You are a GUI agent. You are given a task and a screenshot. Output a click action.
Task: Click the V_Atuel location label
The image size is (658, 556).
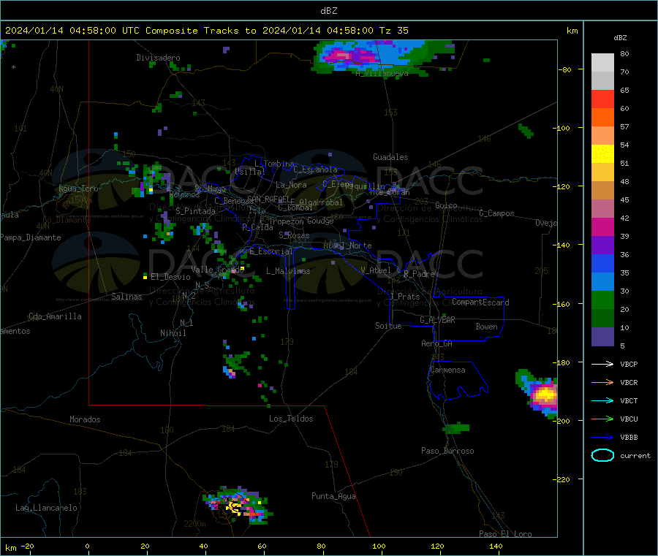click(x=376, y=270)
